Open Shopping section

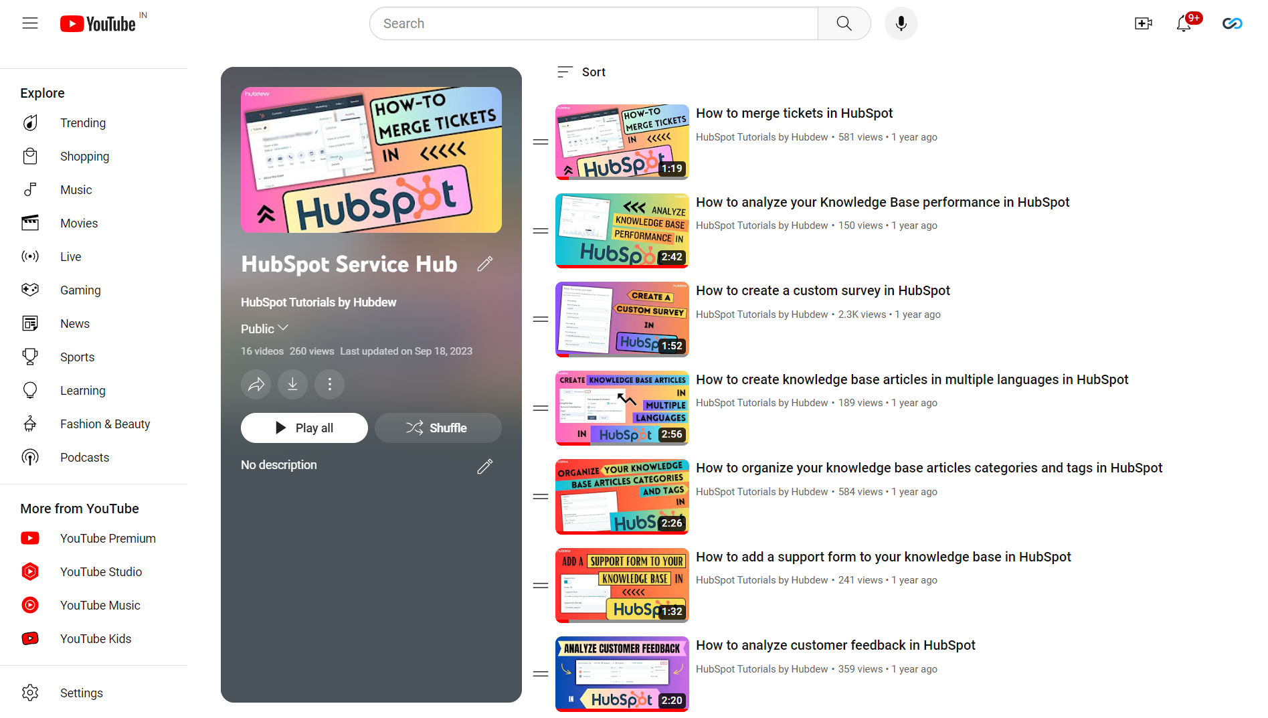84,156
